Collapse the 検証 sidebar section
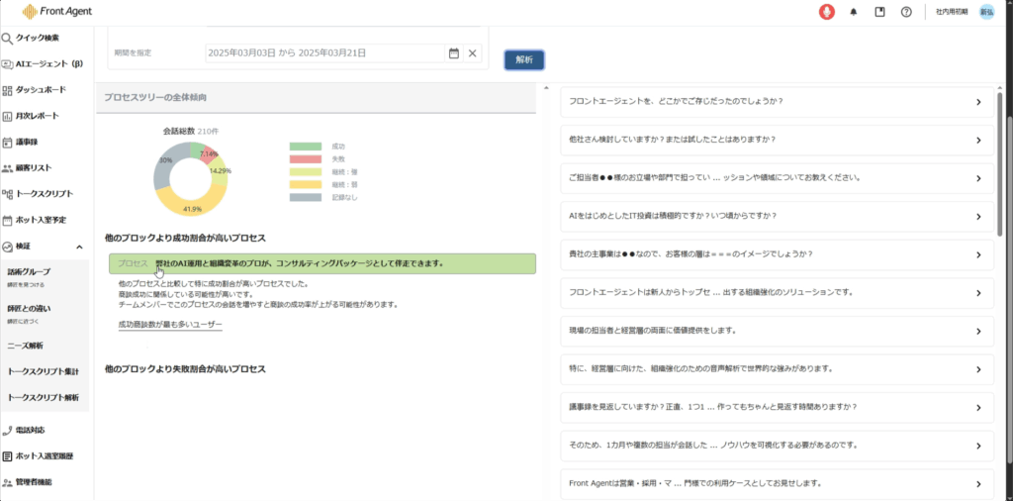The height and width of the screenshot is (501, 1013). click(77, 246)
